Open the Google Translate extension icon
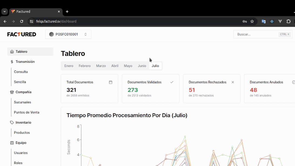295x166 pixels. [x=263, y=21]
